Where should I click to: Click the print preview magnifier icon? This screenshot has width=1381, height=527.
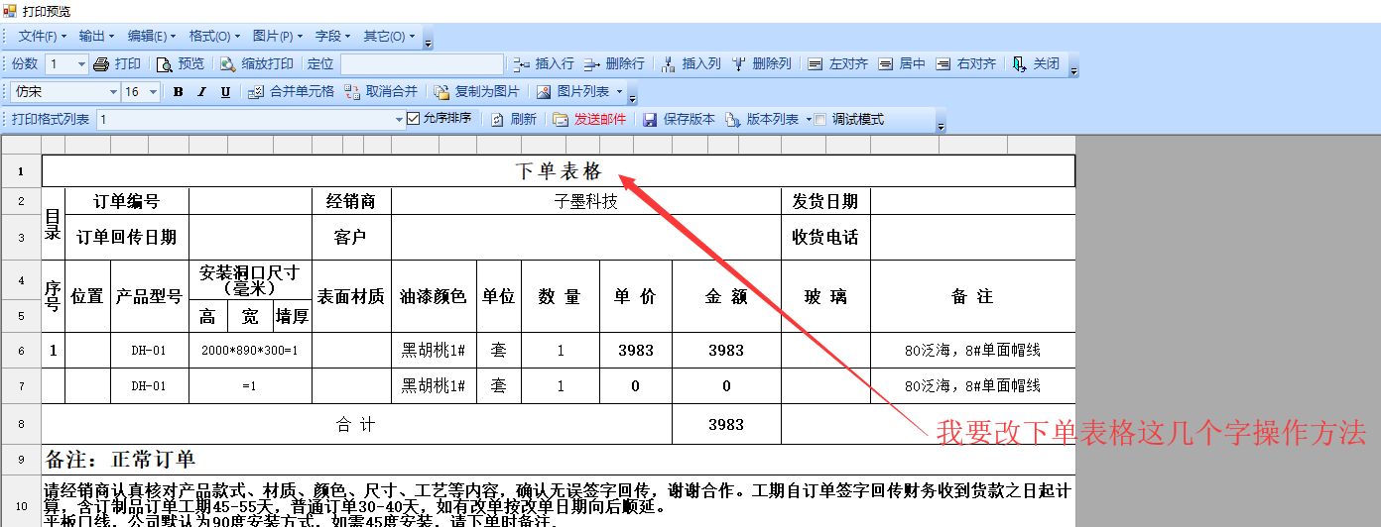(165, 64)
